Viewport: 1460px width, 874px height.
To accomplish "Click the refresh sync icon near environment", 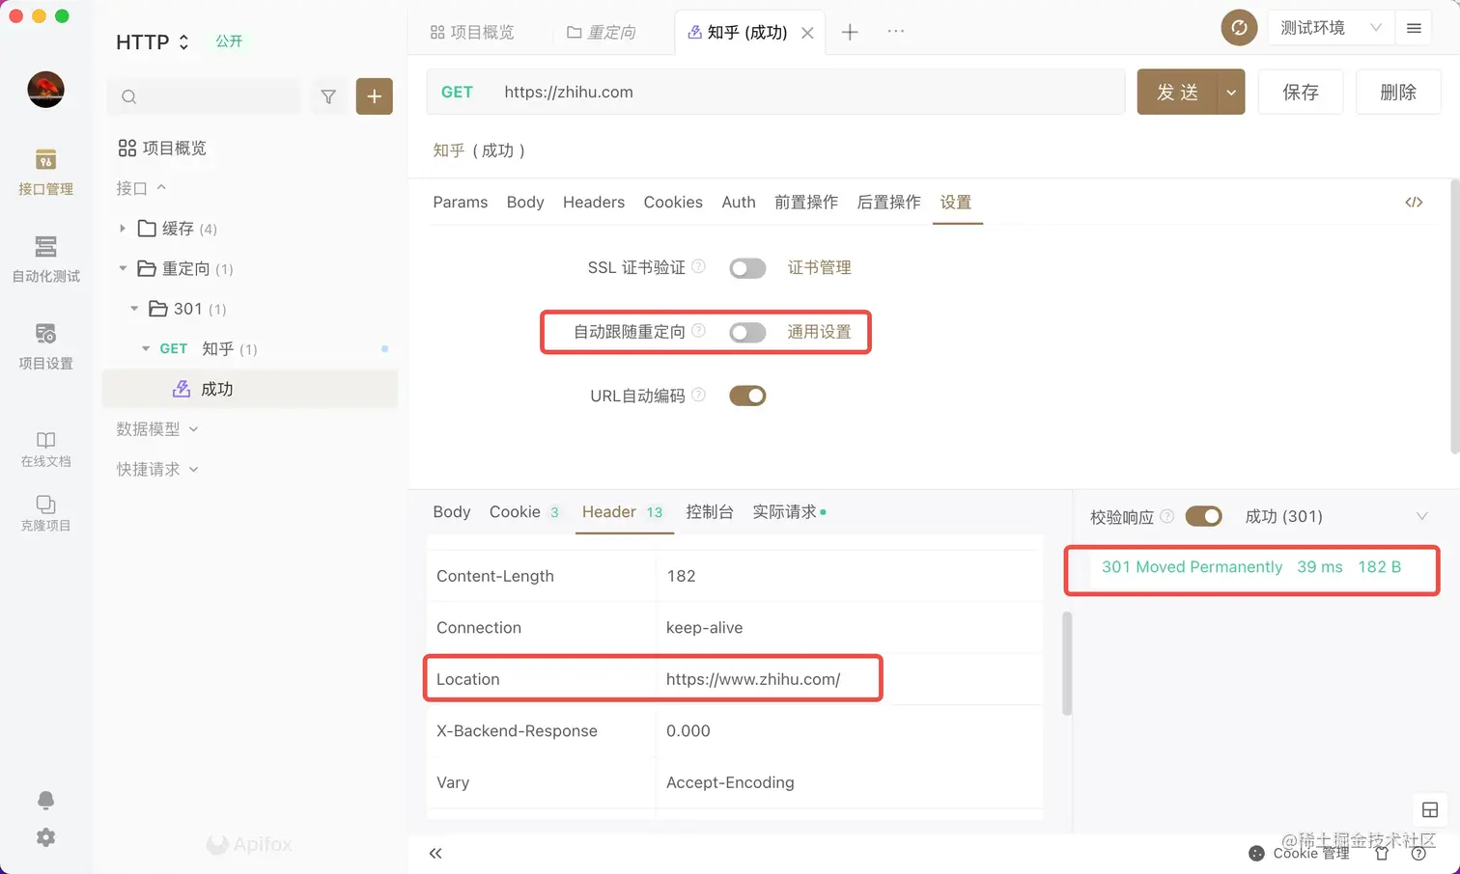I will pyautogui.click(x=1239, y=28).
